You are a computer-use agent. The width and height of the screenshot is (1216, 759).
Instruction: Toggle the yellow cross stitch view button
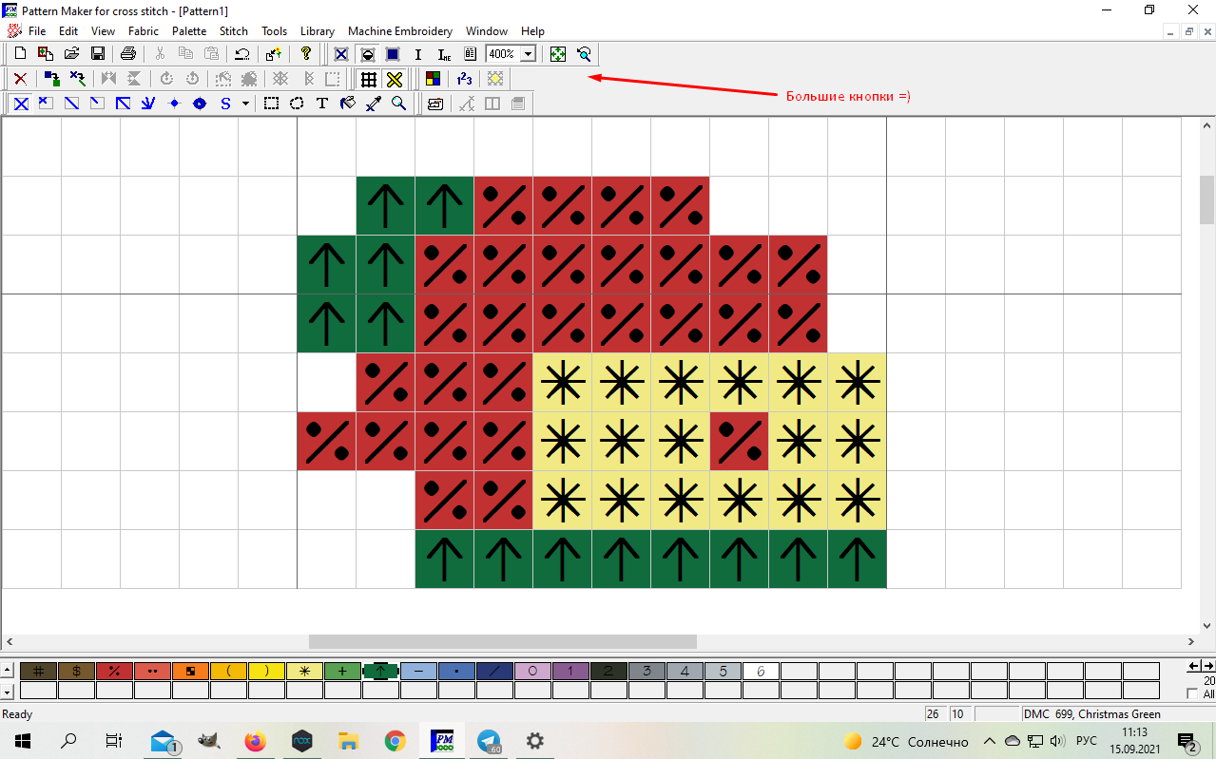[395, 79]
